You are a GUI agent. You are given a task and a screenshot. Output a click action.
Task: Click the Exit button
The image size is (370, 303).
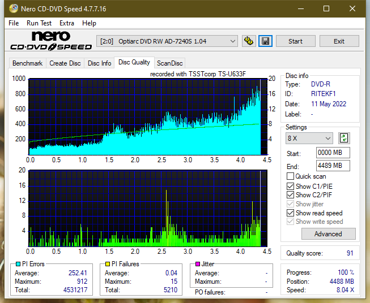point(339,41)
